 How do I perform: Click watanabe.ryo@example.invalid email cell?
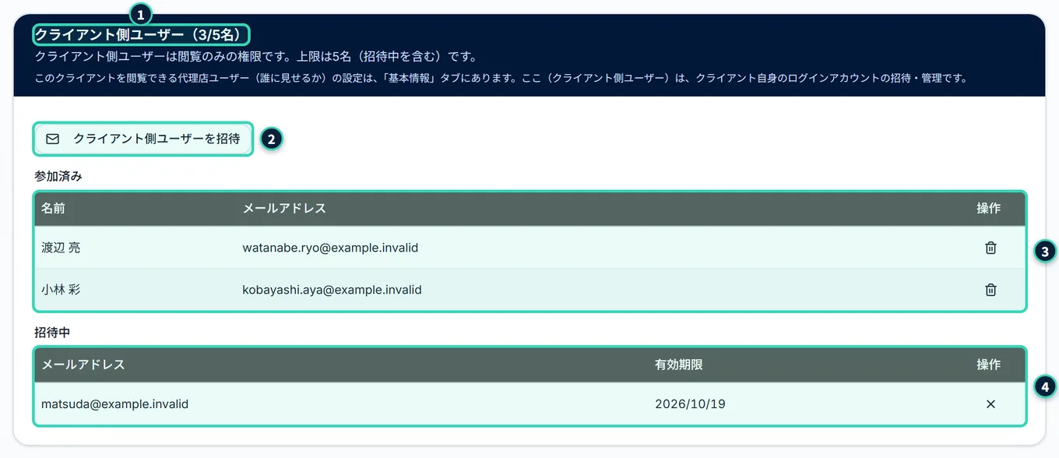[330, 248]
